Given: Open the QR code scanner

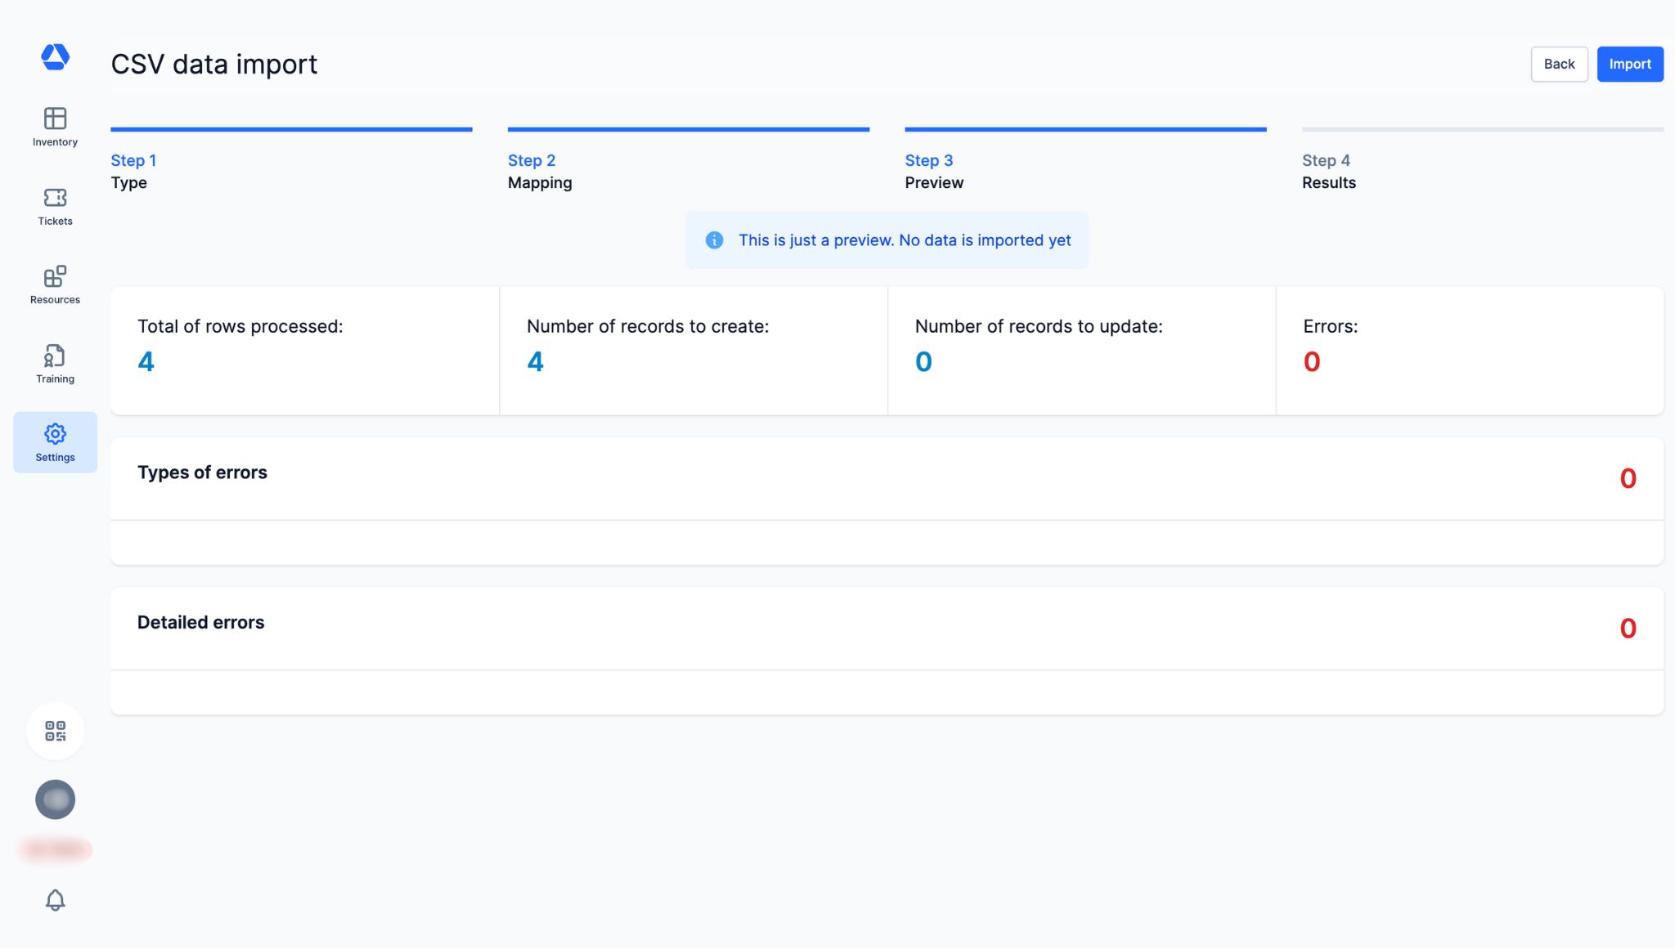Looking at the screenshot, I should pyautogui.click(x=55, y=731).
